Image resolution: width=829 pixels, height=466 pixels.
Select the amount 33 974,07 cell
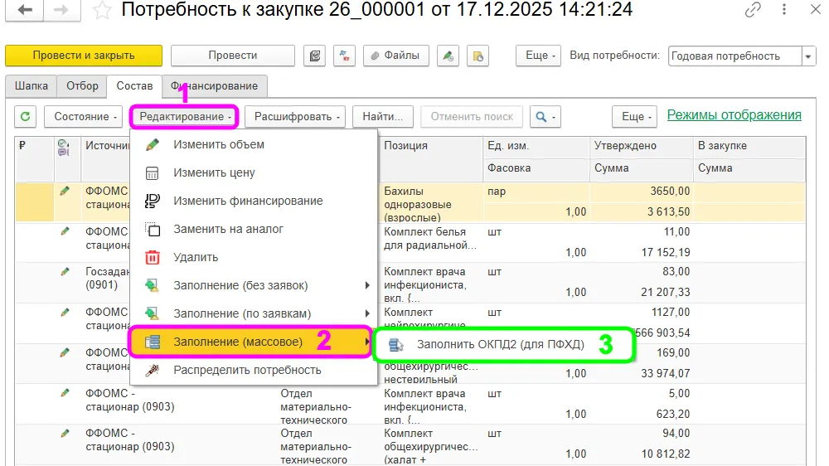point(642,373)
